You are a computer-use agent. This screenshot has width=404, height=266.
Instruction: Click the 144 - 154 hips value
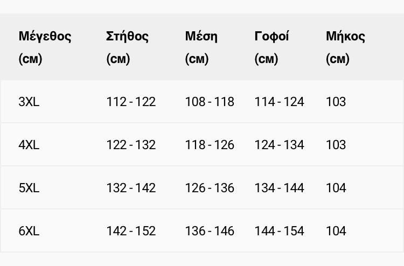(x=279, y=230)
